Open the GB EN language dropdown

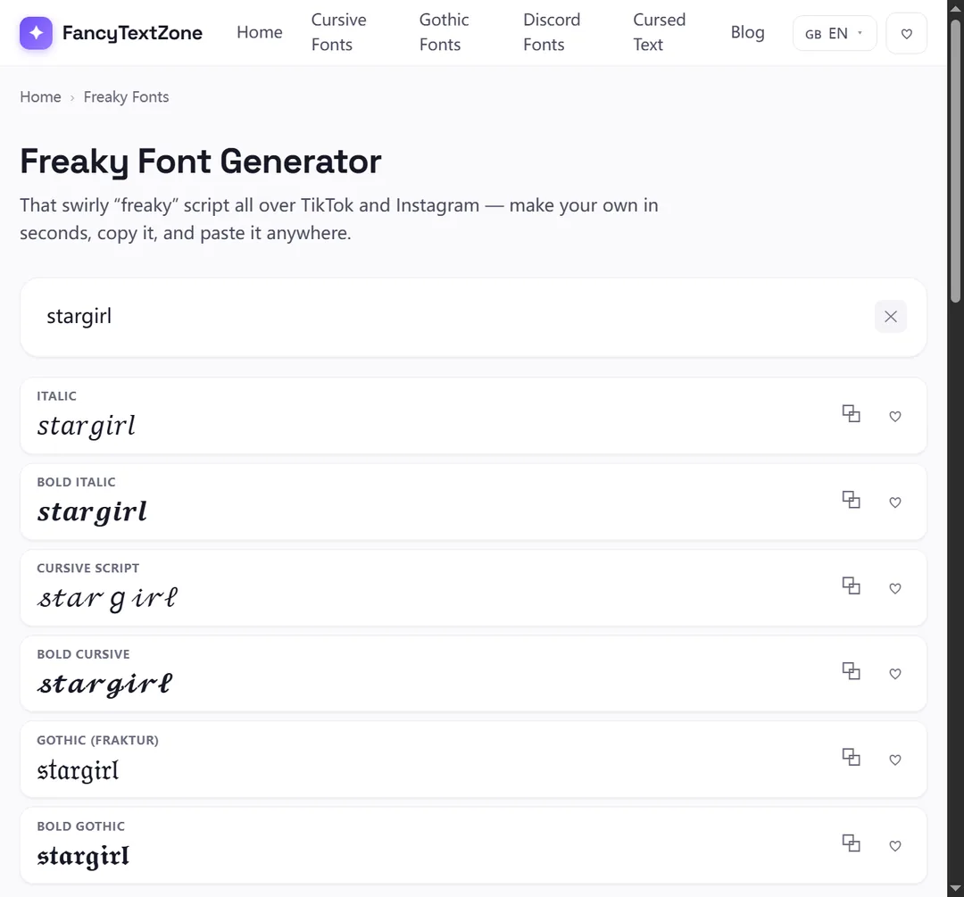(x=835, y=33)
